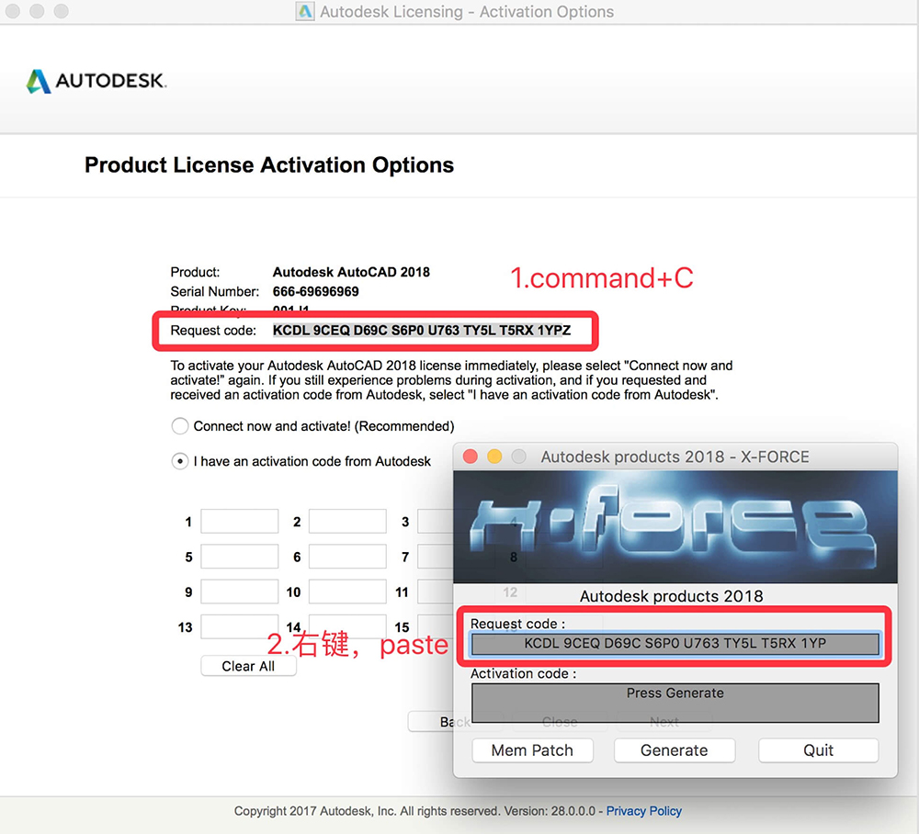Click the serial number 666-69696969

(316, 292)
